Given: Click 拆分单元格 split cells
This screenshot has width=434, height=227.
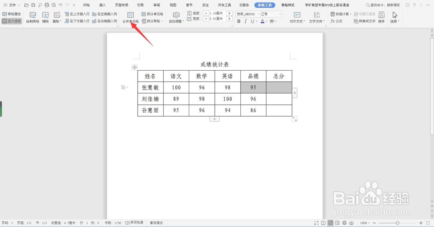Looking at the screenshot, I should click(x=152, y=14).
